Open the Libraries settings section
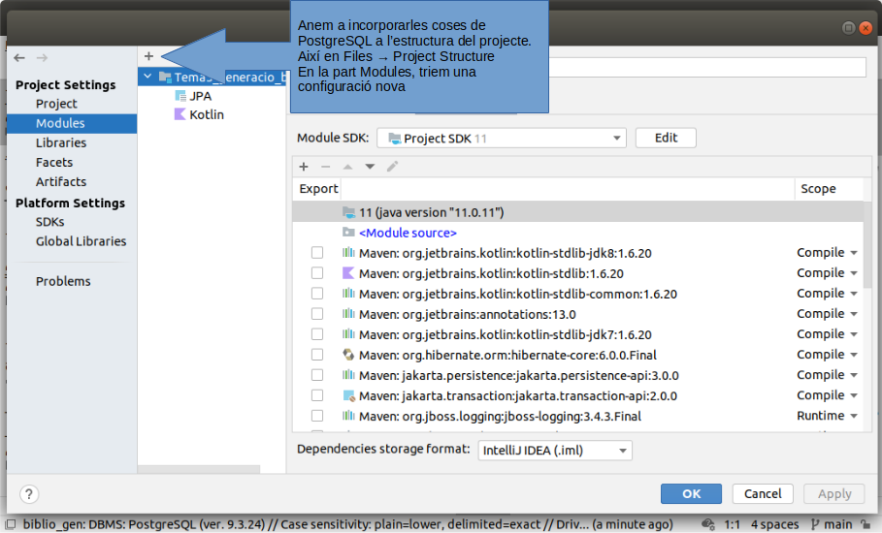 click(61, 142)
